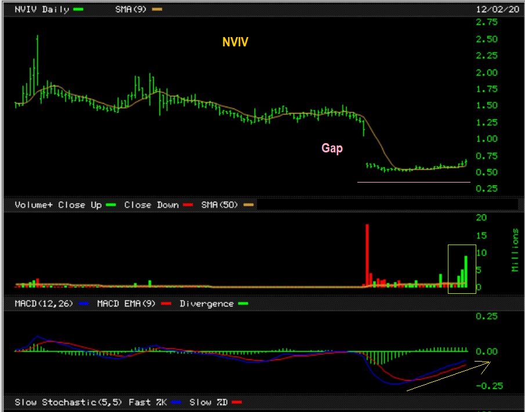Click the "MACD EMA(9)" legend label

[126, 304]
